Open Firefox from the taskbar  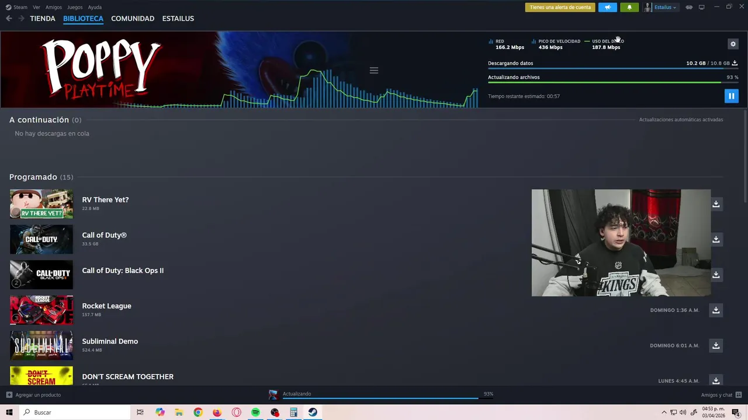click(x=217, y=412)
